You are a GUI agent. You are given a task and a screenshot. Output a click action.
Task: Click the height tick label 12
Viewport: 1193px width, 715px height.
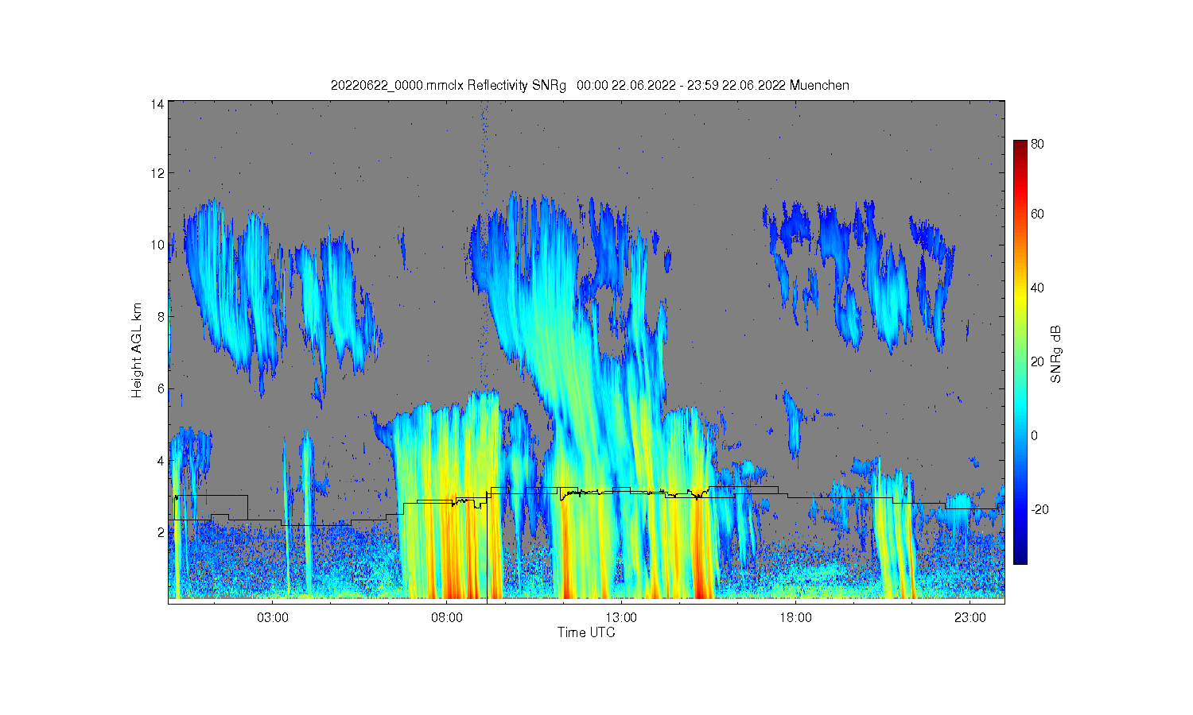point(158,172)
